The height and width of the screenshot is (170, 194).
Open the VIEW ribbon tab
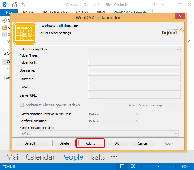(x=101, y=12)
